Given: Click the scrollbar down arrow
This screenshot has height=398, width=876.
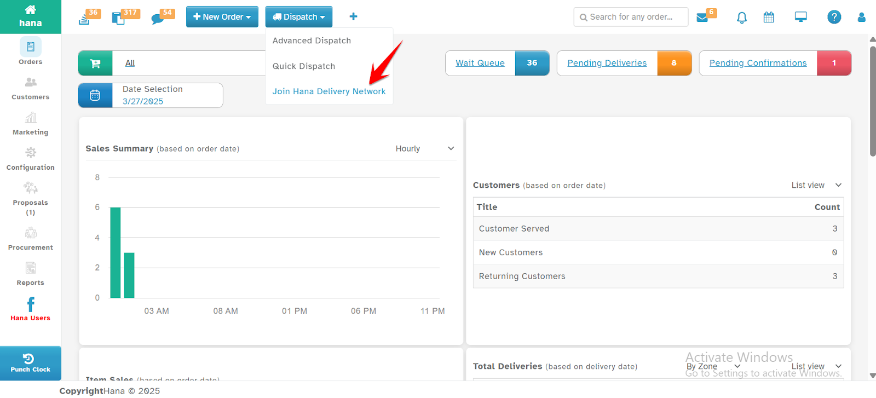Looking at the screenshot, I should 873,376.
